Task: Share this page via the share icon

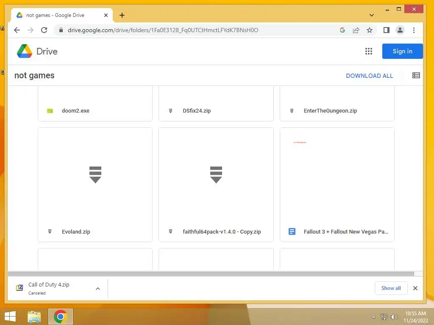Action: 356,30
